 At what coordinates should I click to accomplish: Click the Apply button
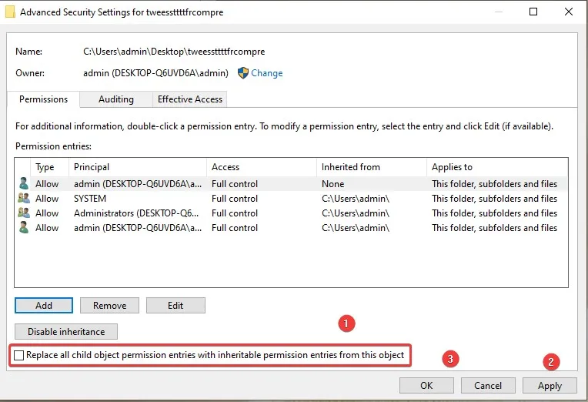click(550, 386)
